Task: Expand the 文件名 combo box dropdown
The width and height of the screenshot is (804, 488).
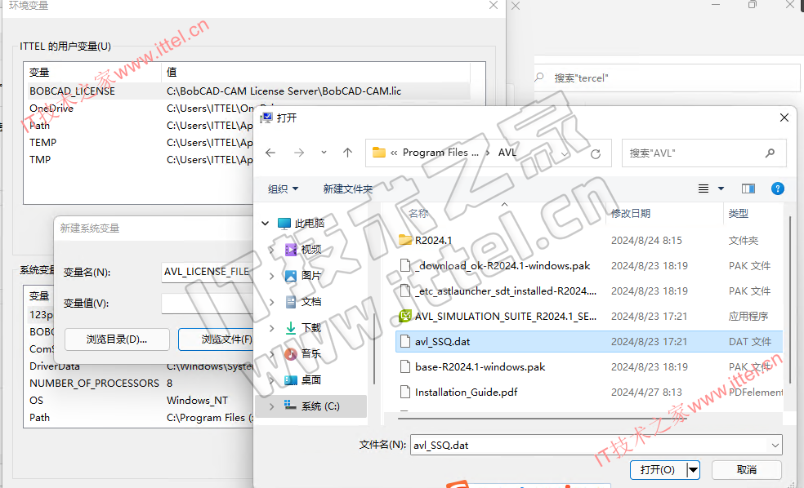Action: [x=775, y=446]
